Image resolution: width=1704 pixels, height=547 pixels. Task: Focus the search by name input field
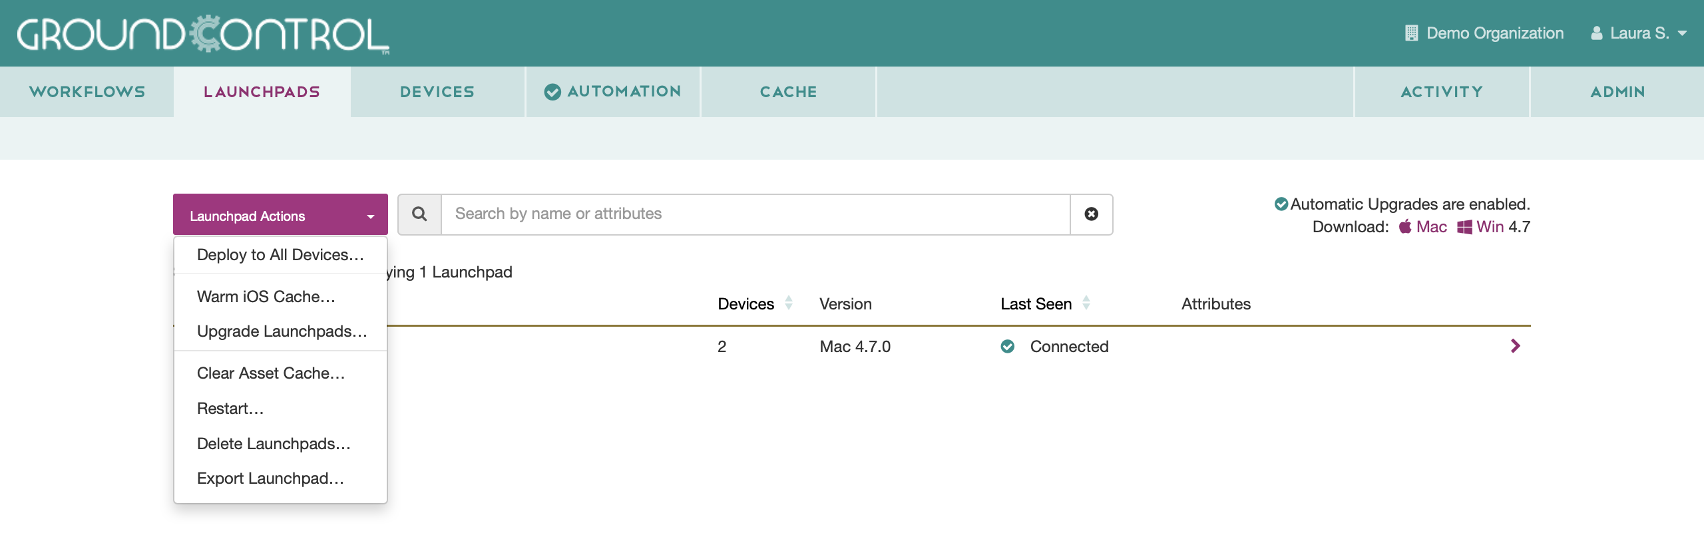point(755,214)
